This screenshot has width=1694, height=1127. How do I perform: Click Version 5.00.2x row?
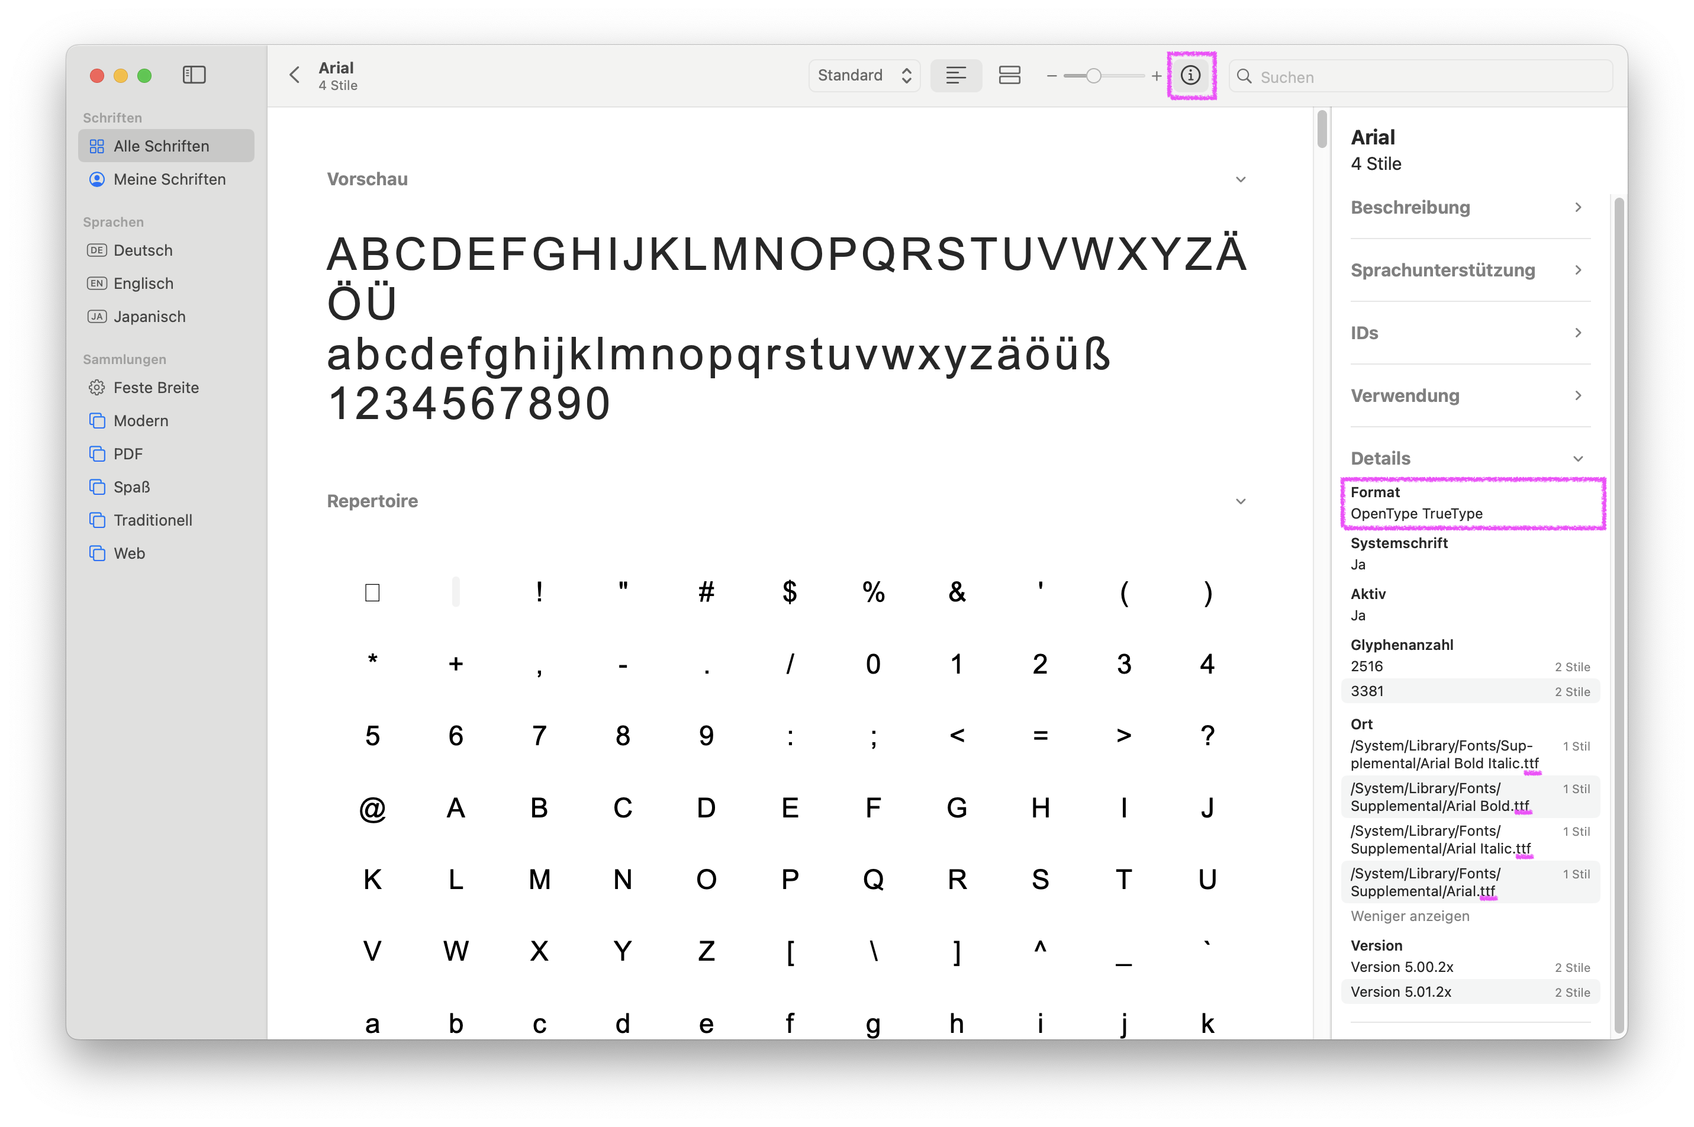click(1470, 967)
